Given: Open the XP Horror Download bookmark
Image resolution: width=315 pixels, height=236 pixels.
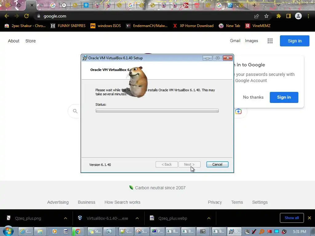Looking at the screenshot, I should pyautogui.click(x=193, y=26).
